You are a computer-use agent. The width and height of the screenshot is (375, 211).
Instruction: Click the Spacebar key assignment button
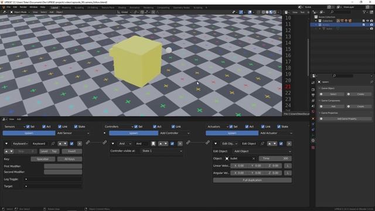(43, 159)
